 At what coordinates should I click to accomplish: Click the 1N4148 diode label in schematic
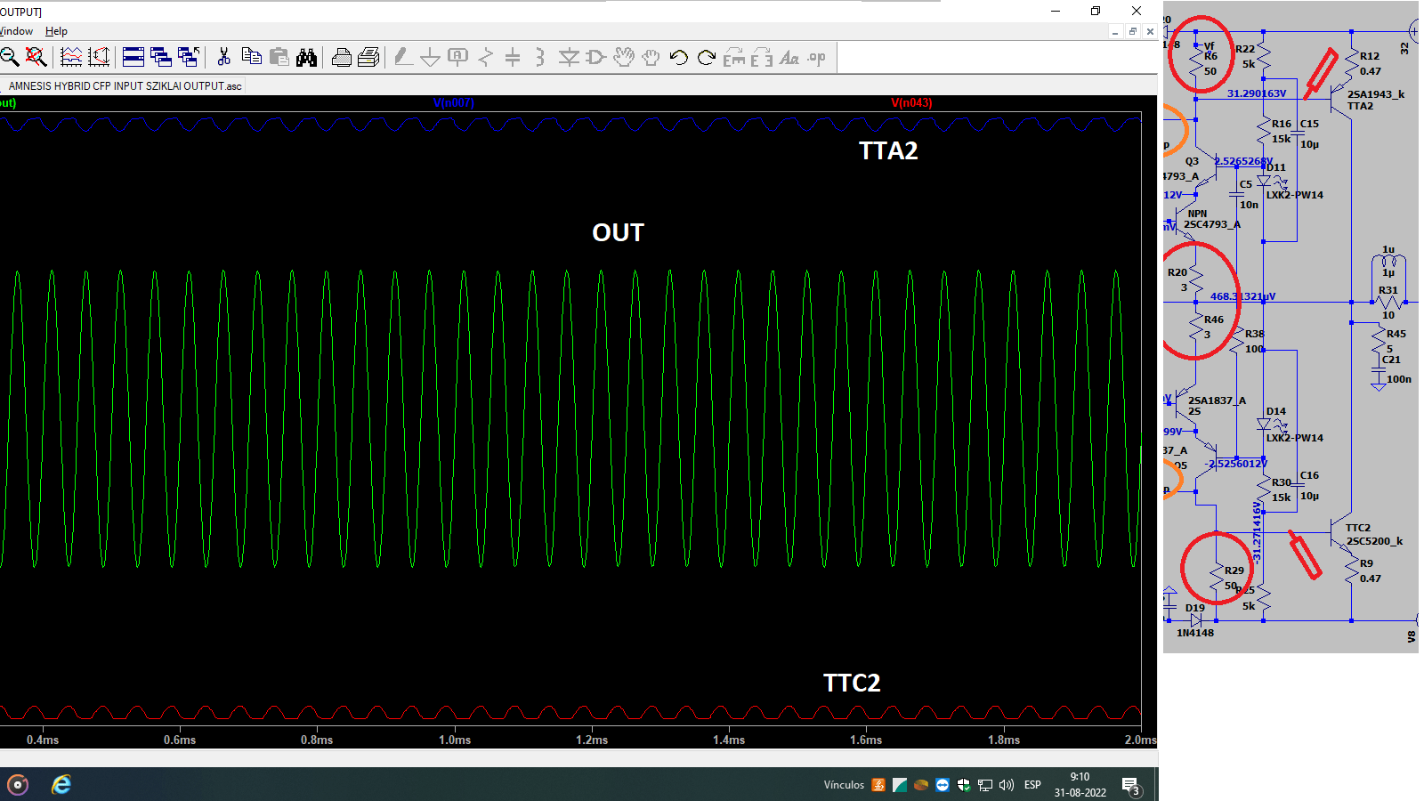click(x=1195, y=633)
